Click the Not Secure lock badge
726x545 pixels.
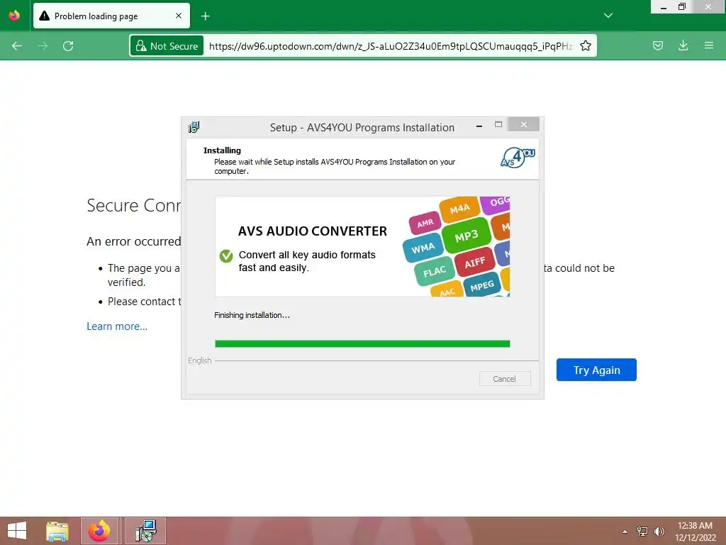pos(167,46)
